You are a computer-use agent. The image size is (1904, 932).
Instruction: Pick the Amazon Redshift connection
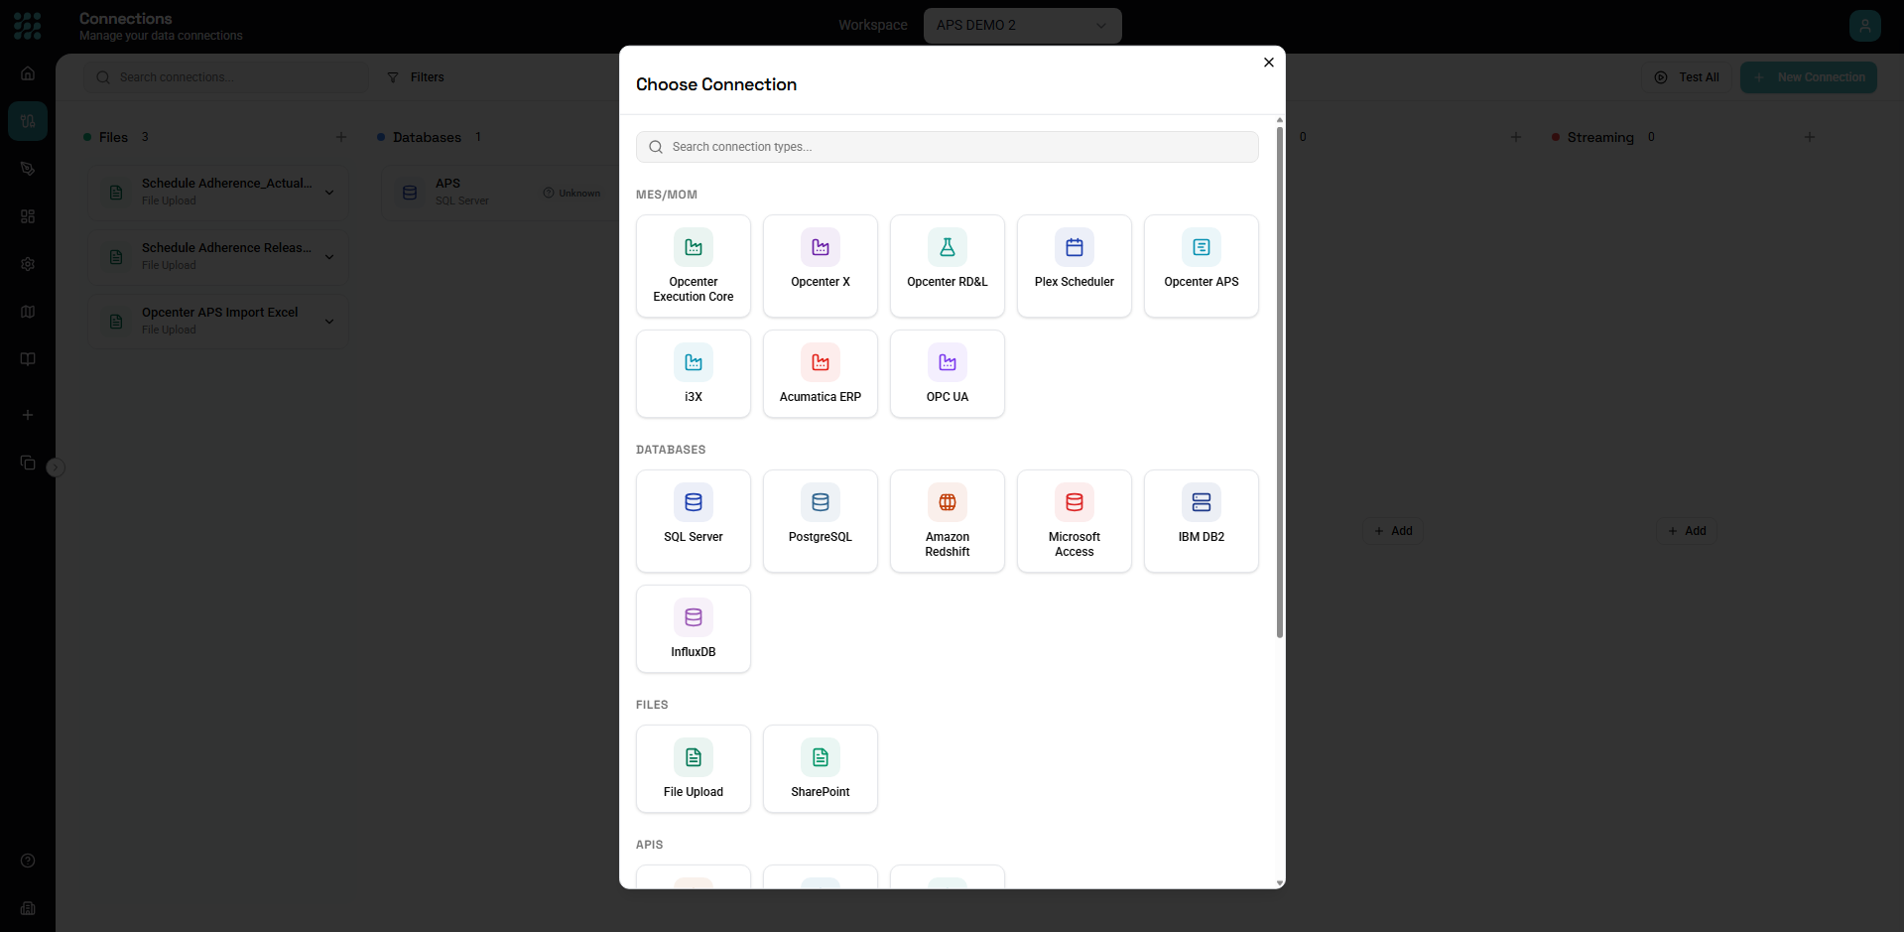coord(948,521)
